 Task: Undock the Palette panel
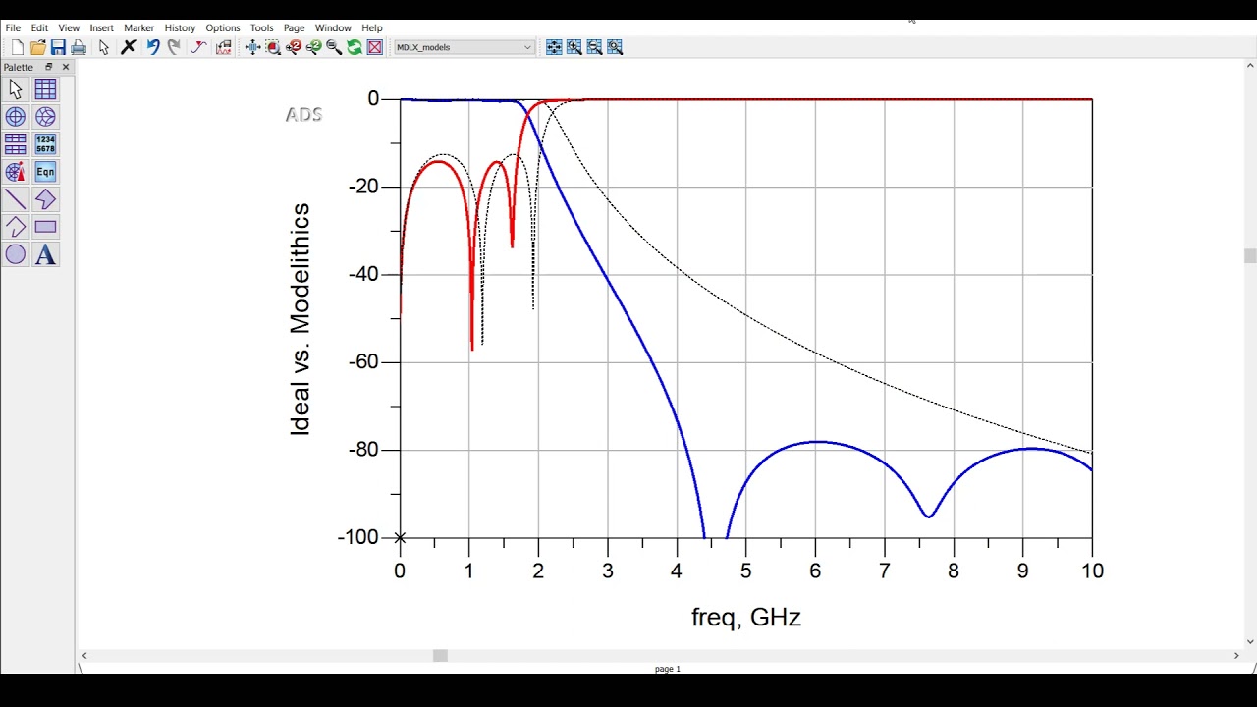(x=49, y=67)
